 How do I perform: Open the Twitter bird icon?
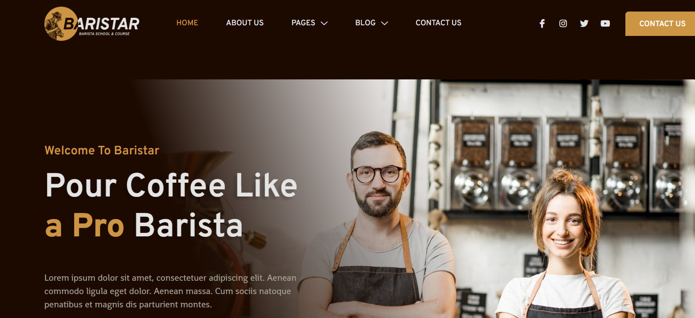tap(584, 24)
